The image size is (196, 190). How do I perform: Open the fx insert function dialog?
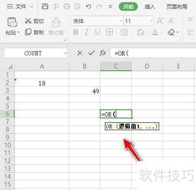tap(103, 53)
